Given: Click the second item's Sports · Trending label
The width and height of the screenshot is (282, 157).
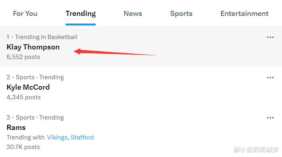Looking at the screenshot, I should [40, 77].
